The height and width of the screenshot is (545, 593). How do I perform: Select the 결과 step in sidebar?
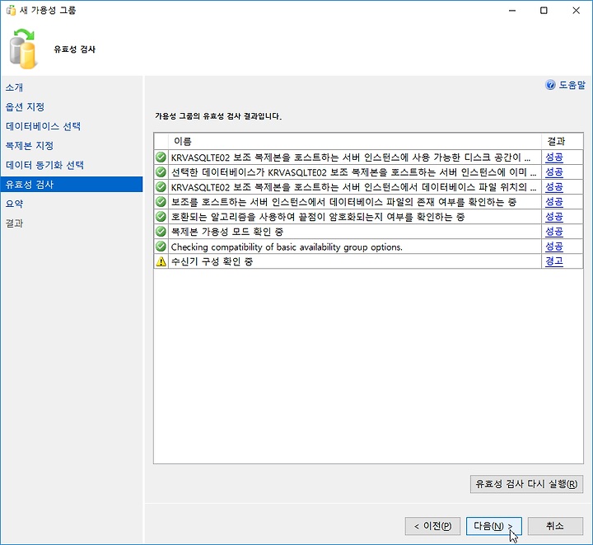click(x=14, y=223)
